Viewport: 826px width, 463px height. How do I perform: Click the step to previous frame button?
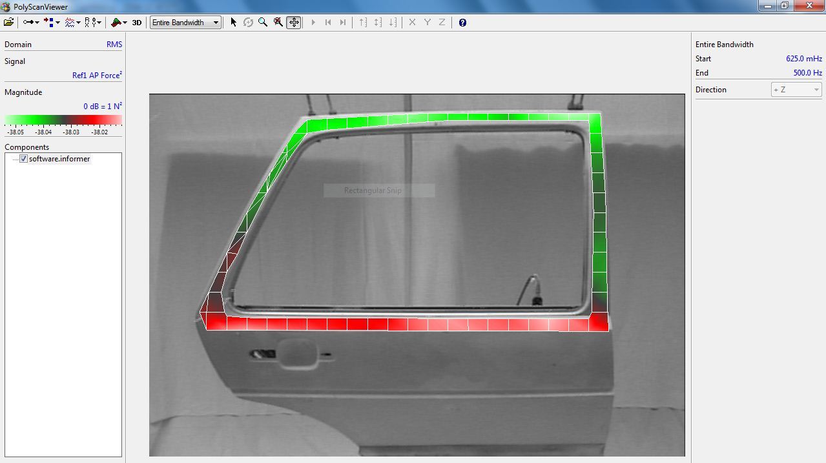pos(328,22)
